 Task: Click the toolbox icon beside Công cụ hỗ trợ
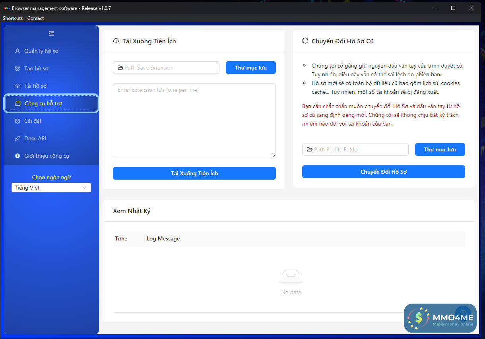pyautogui.click(x=18, y=103)
